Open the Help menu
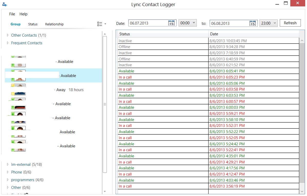307x196 pixels. click(x=23, y=14)
